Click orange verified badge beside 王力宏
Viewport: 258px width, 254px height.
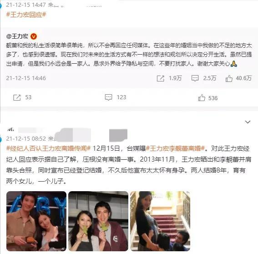(34, 36)
